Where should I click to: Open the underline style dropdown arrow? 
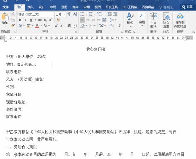coord(35,20)
